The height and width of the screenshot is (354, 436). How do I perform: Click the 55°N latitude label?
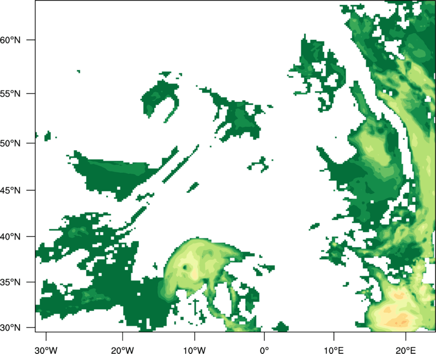coord(10,94)
